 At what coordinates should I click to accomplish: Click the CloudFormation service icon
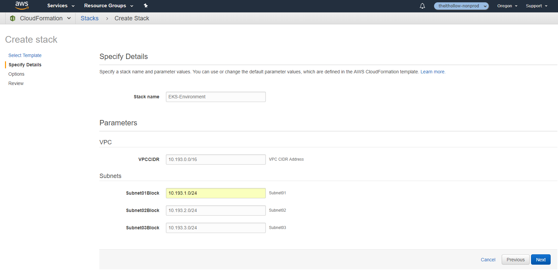pos(13,18)
